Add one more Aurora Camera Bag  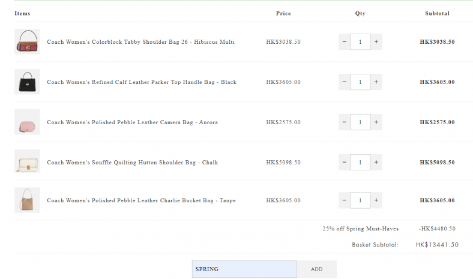pyautogui.click(x=376, y=122)
